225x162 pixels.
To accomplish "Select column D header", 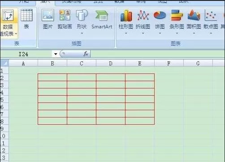I will coord(111,64).
